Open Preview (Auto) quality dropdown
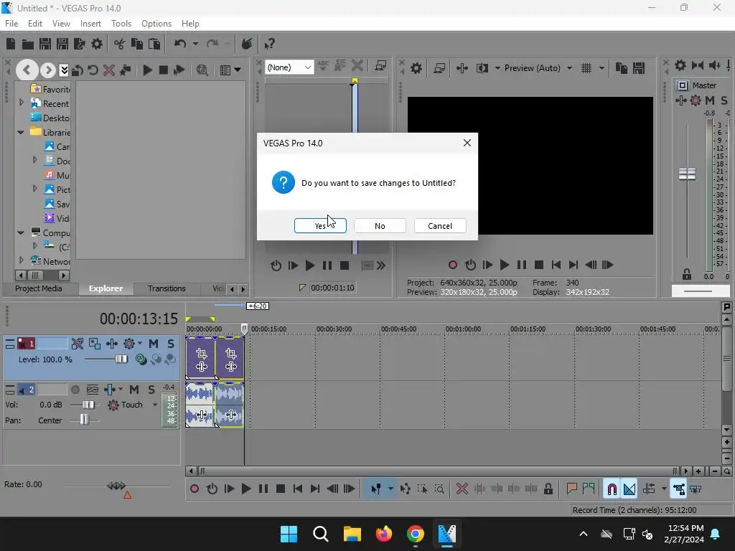The width and height of the screenshot is (735, 551). pos(569,68)
